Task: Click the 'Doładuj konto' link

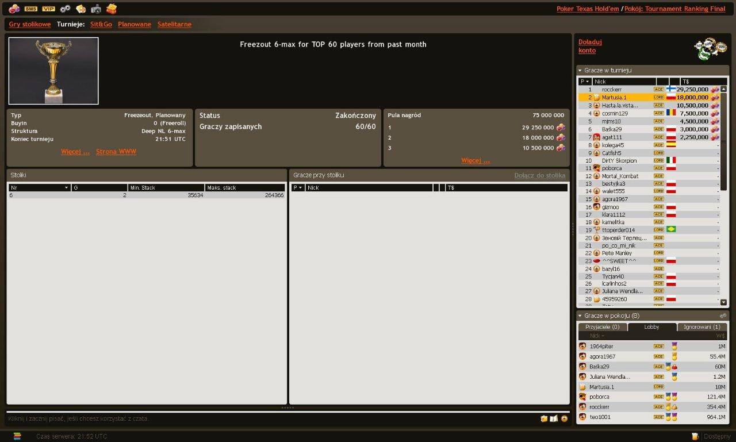Action: 589,46
